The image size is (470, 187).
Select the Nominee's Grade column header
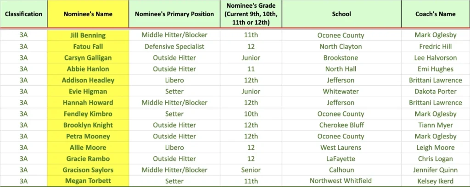coord(251,14)
